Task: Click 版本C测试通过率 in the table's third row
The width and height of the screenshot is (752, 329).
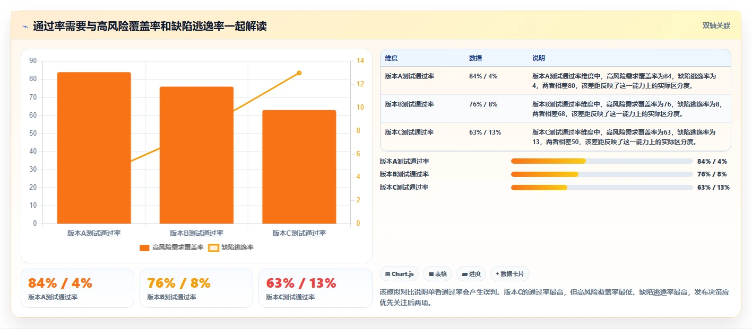Action: click(410, 132)
